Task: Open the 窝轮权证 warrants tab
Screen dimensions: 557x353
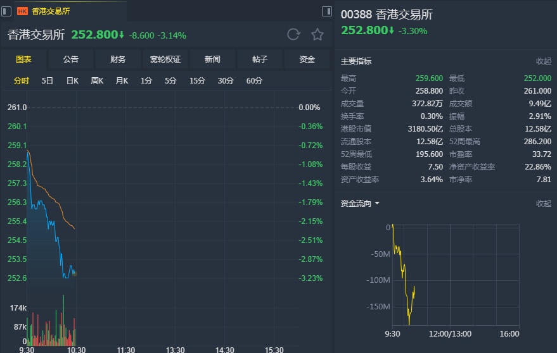Action: [x=165, y=59]
